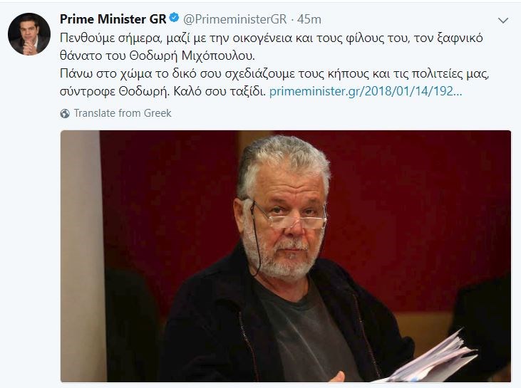521x388 pixels.
Task: Click the globe icon beside Translate
Action: click(x=65, y=114)
